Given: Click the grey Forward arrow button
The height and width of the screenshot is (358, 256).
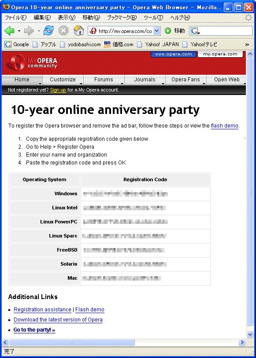Looking at the screenshot, I should 29,31.
